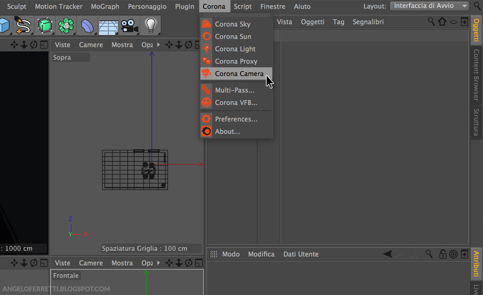Search objects with Object Manager magnifier

(x=431, y=22)
